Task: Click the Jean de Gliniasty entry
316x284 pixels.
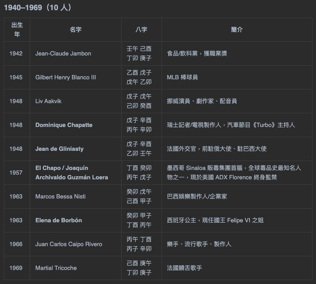Action: (59, 149)
